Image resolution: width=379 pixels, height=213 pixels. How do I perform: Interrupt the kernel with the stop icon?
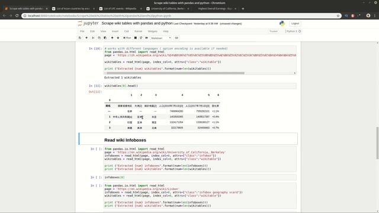136,38
